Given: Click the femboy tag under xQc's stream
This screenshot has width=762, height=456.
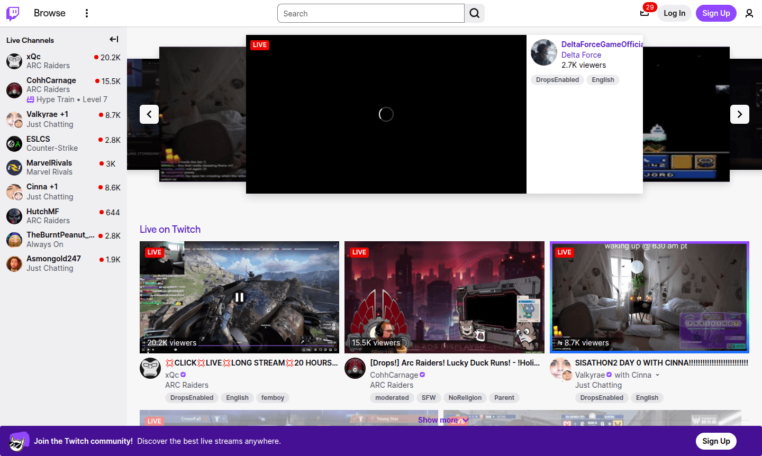Looking at the screenshot, I should pyautogui.click(x=273, y=397).
